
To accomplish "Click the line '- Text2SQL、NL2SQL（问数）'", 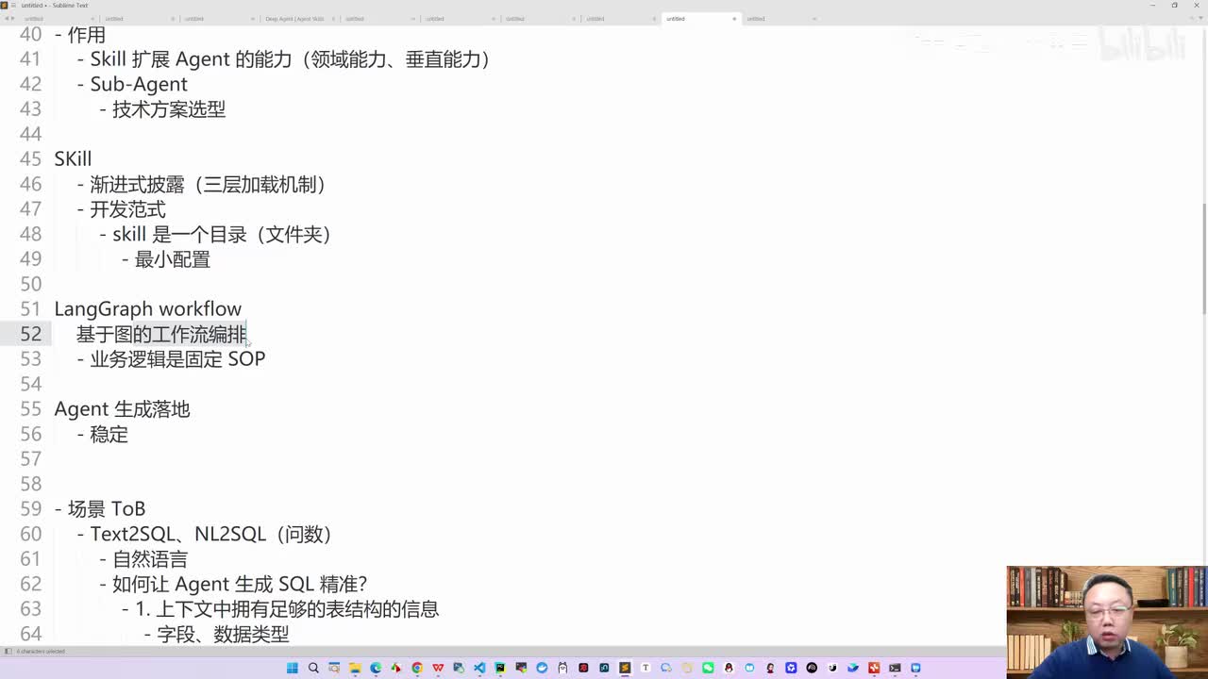I will click(x=204, y=534).
